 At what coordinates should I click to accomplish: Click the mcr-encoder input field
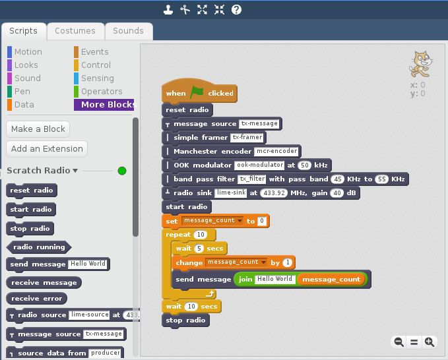pyautogui.click(x=276, y=151)
